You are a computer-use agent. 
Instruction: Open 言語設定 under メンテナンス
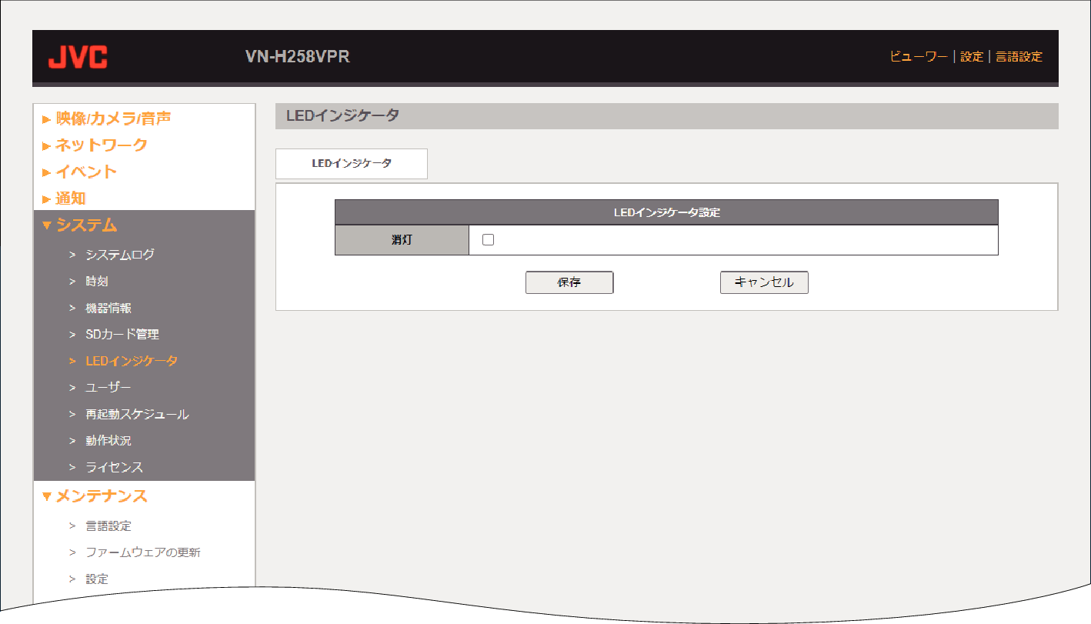[108, 526]
